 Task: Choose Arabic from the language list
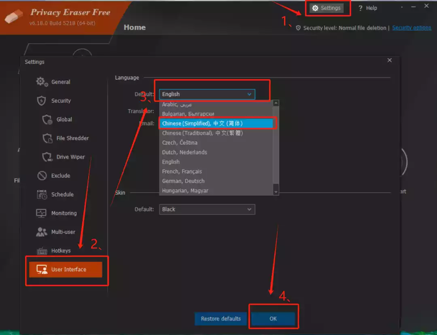(216, 104)
